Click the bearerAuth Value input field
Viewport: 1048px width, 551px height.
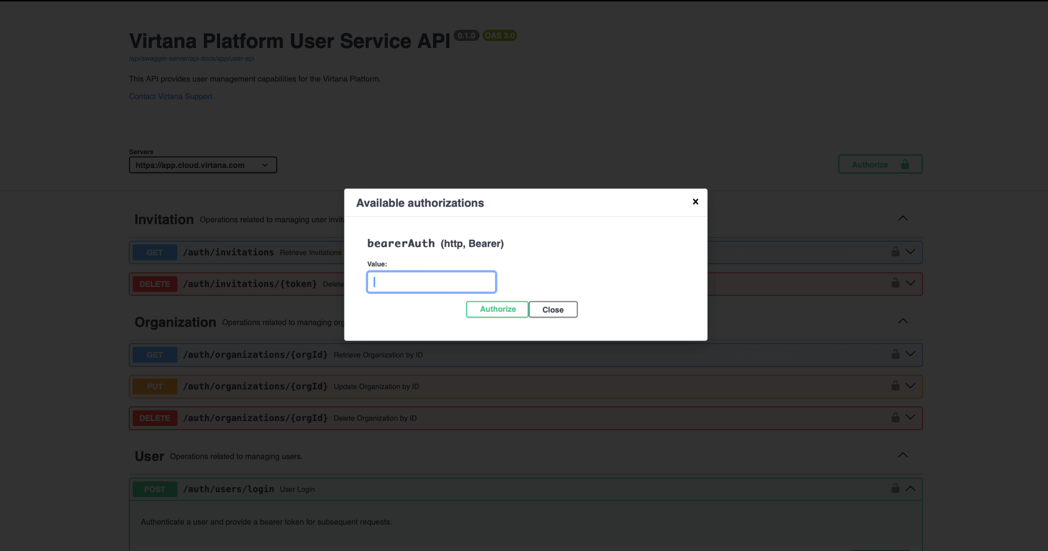click(431, 282)
